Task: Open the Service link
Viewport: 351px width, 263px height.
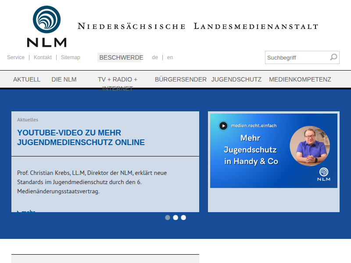Action: 16,57
